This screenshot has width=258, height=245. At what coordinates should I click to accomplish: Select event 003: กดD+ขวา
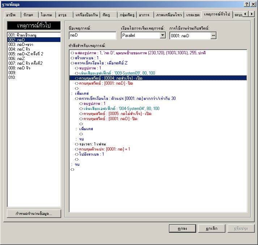34,45
